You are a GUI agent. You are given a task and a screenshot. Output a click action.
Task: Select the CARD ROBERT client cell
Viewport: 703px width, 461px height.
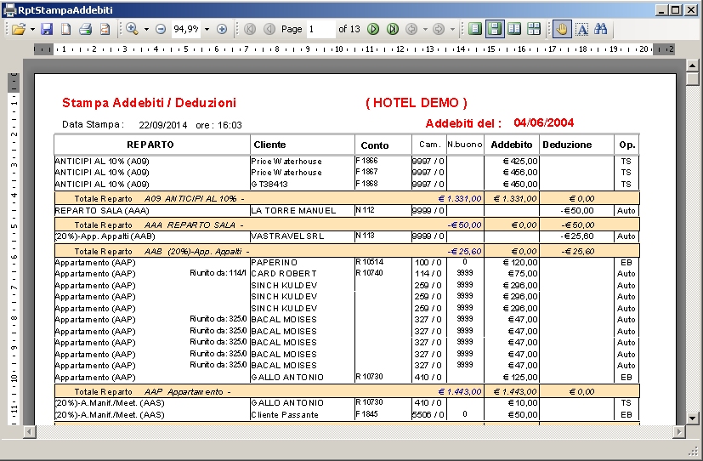(284, 274)
